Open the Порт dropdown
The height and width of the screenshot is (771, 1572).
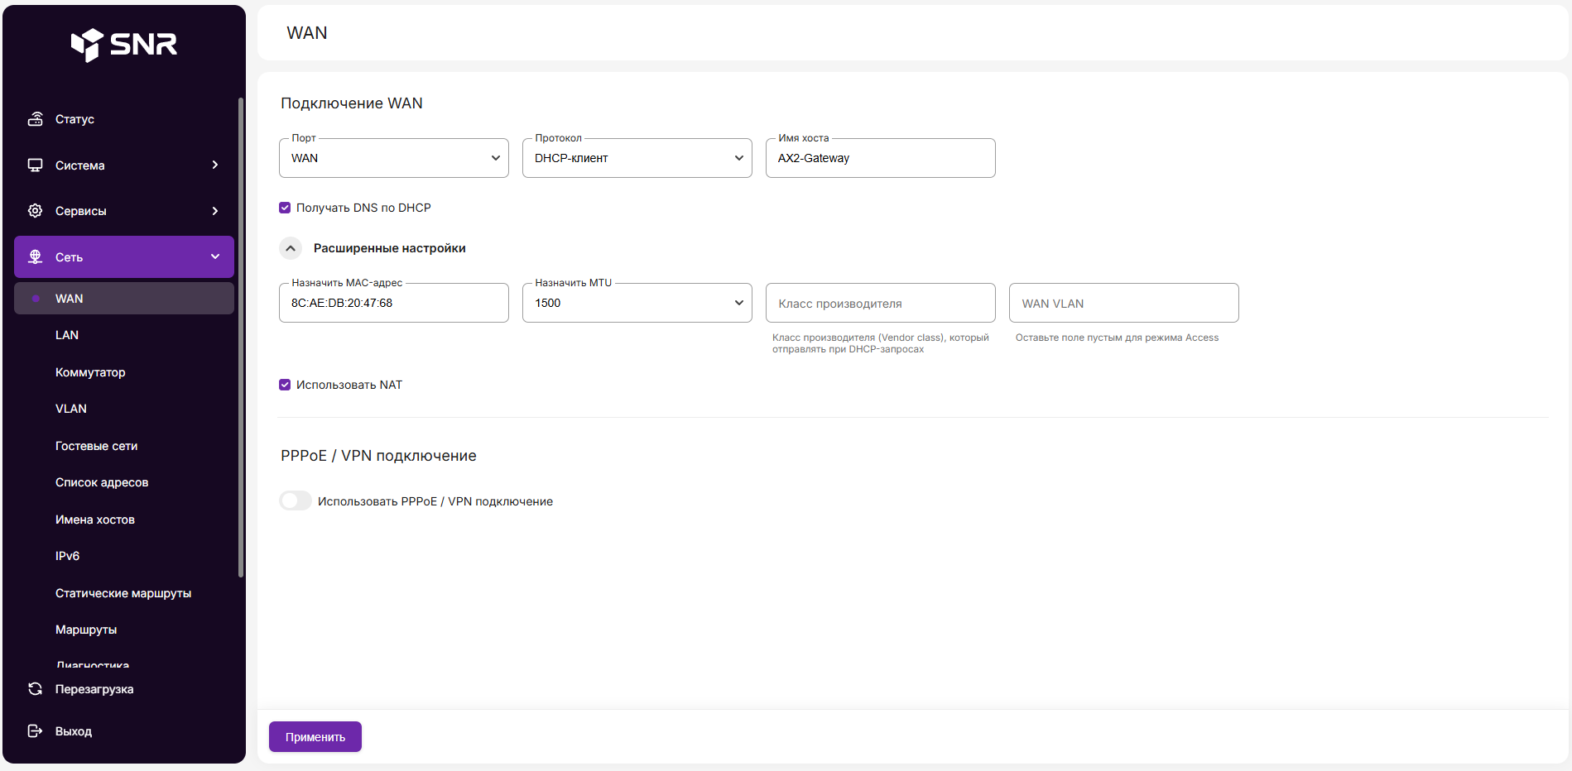(x=393, y=158)
